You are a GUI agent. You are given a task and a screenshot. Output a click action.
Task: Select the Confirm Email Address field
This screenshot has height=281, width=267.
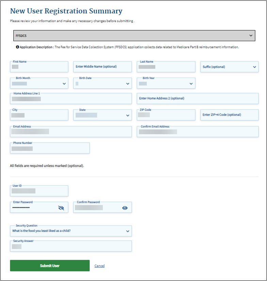click(198, 132)
